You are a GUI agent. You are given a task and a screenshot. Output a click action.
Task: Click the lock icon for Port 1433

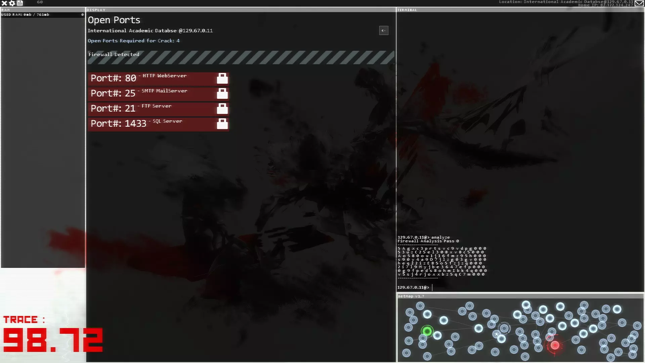(222, 124)
